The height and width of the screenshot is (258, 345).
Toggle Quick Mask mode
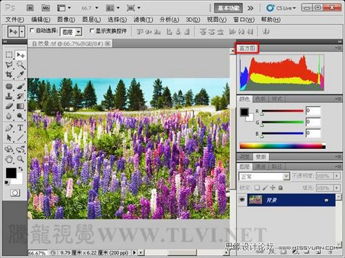(15, 192)
